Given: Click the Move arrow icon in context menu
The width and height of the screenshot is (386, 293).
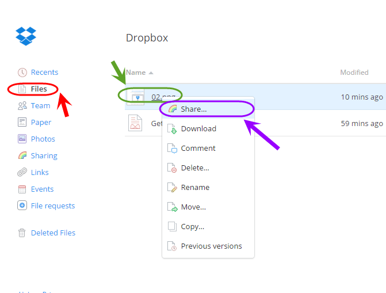Looking at the screenshot, I should (173, 207).
